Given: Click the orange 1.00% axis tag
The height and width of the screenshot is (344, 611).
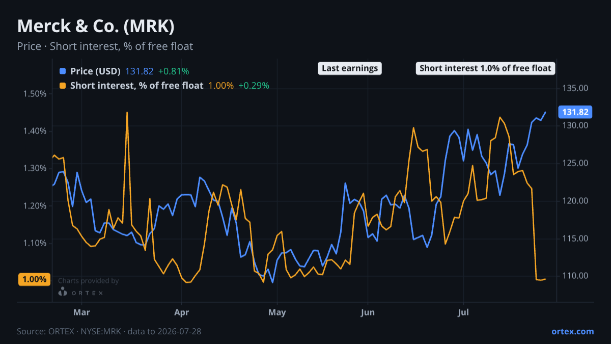Looking at the screenshot, I should (x=34, y=279).
